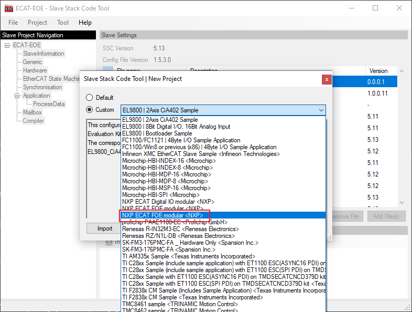Image resolution: width=412 pixels, height=312 pixels.
Task: Collapse the Application tree node
Action: (x=17, y=96)
